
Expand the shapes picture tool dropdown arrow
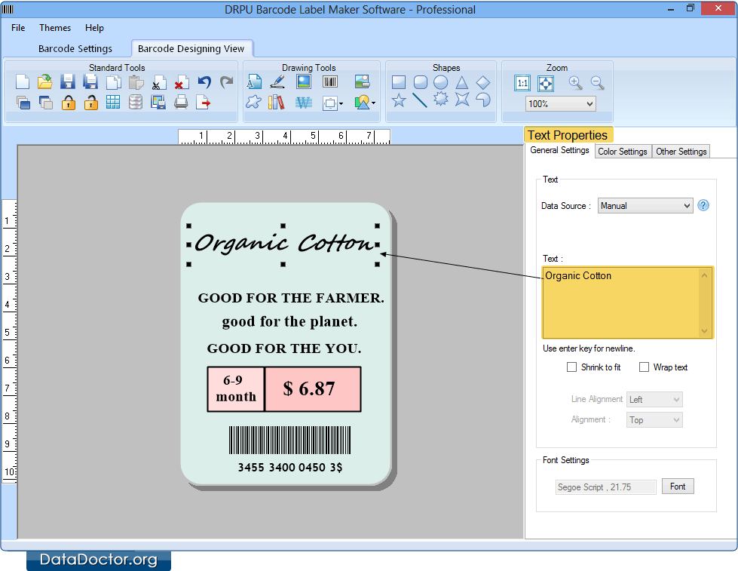coord(373,103)
